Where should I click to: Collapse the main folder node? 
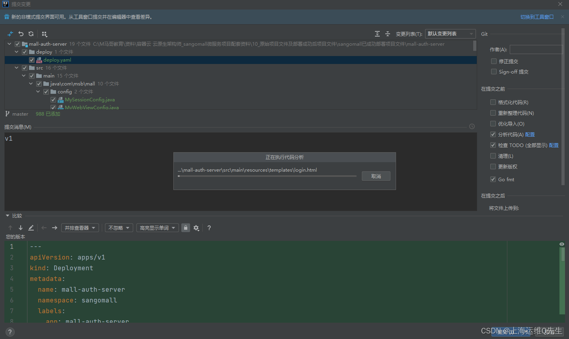(24, 76)
